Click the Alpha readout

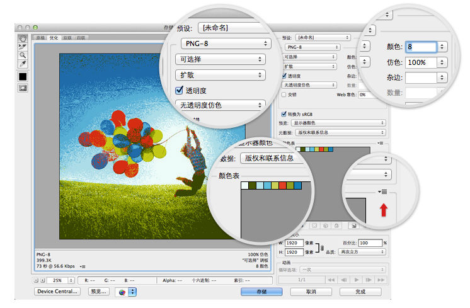tap(173, 280)
